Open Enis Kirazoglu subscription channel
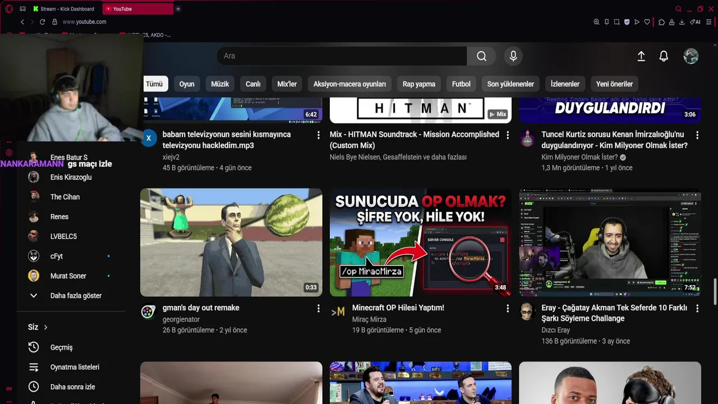 [71, 177]
